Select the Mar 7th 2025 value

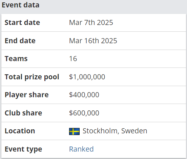coord(91,23)
